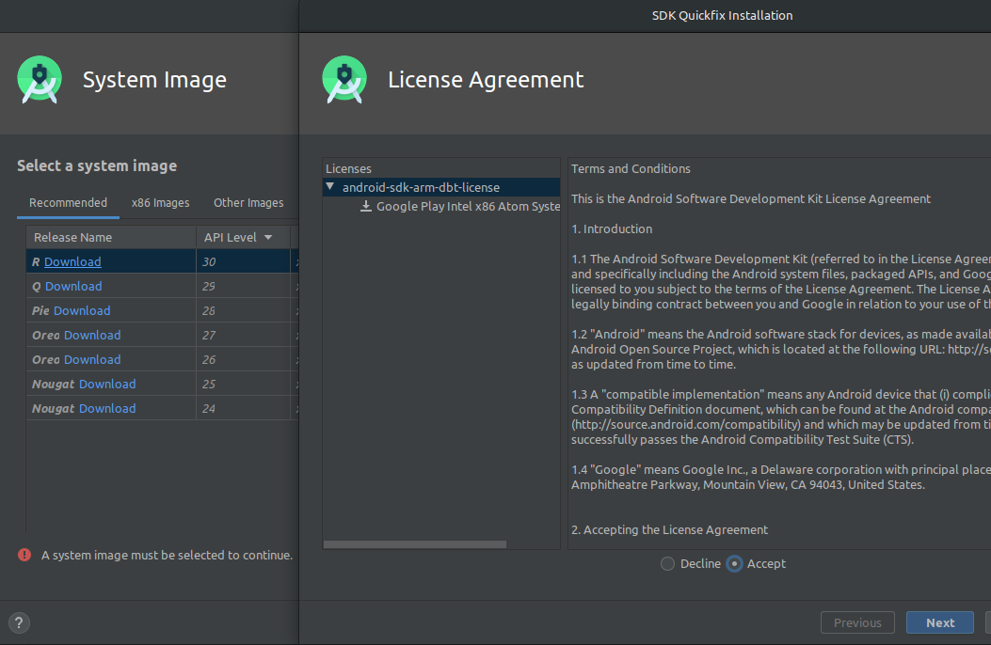991x645 pixels.
Task: Switch to the x86 Images tab
Action: click(x=161, y=202)
